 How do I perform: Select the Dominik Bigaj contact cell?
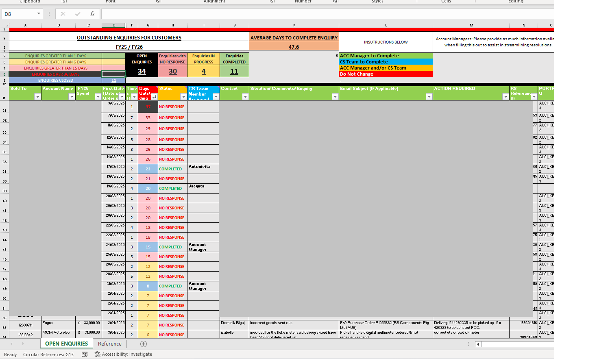(x=234, y=325)
